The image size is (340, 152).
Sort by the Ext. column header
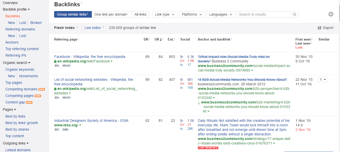pos(171,39)
